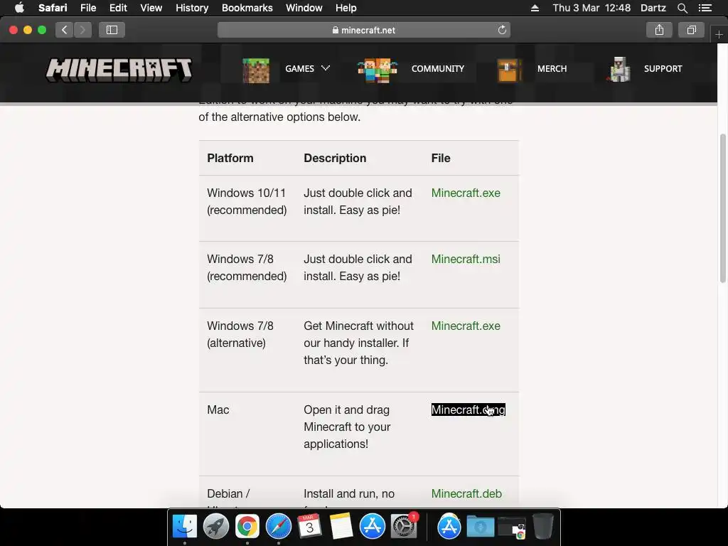
Task: Show all tabs overview button
Action: (x=691, y=30)
